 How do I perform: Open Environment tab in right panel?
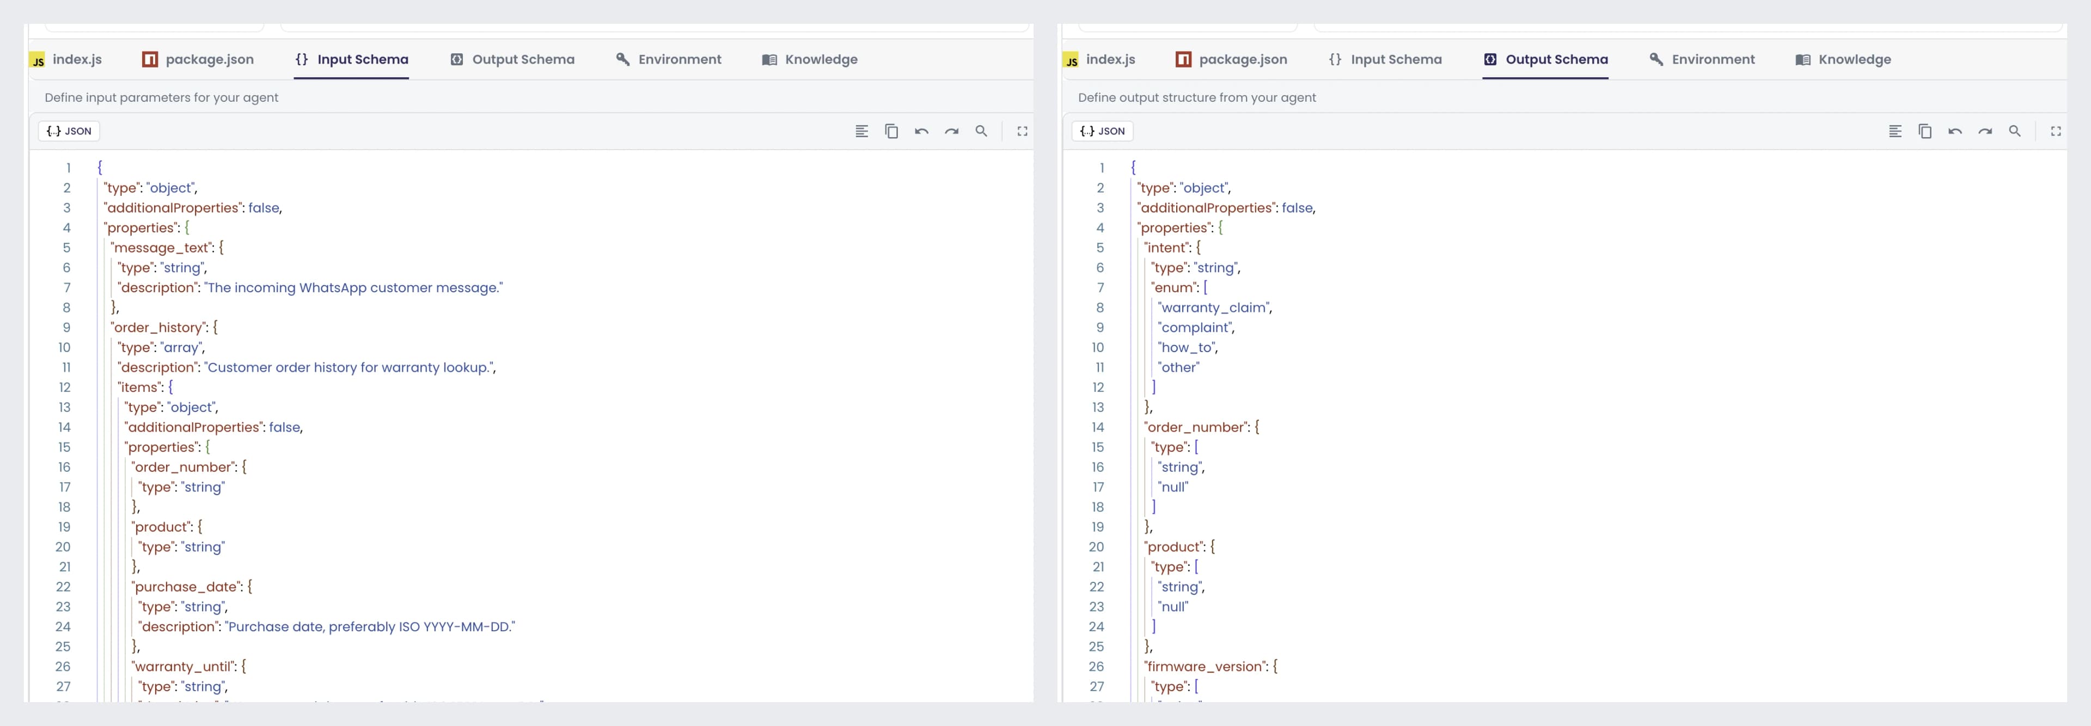1701,59
